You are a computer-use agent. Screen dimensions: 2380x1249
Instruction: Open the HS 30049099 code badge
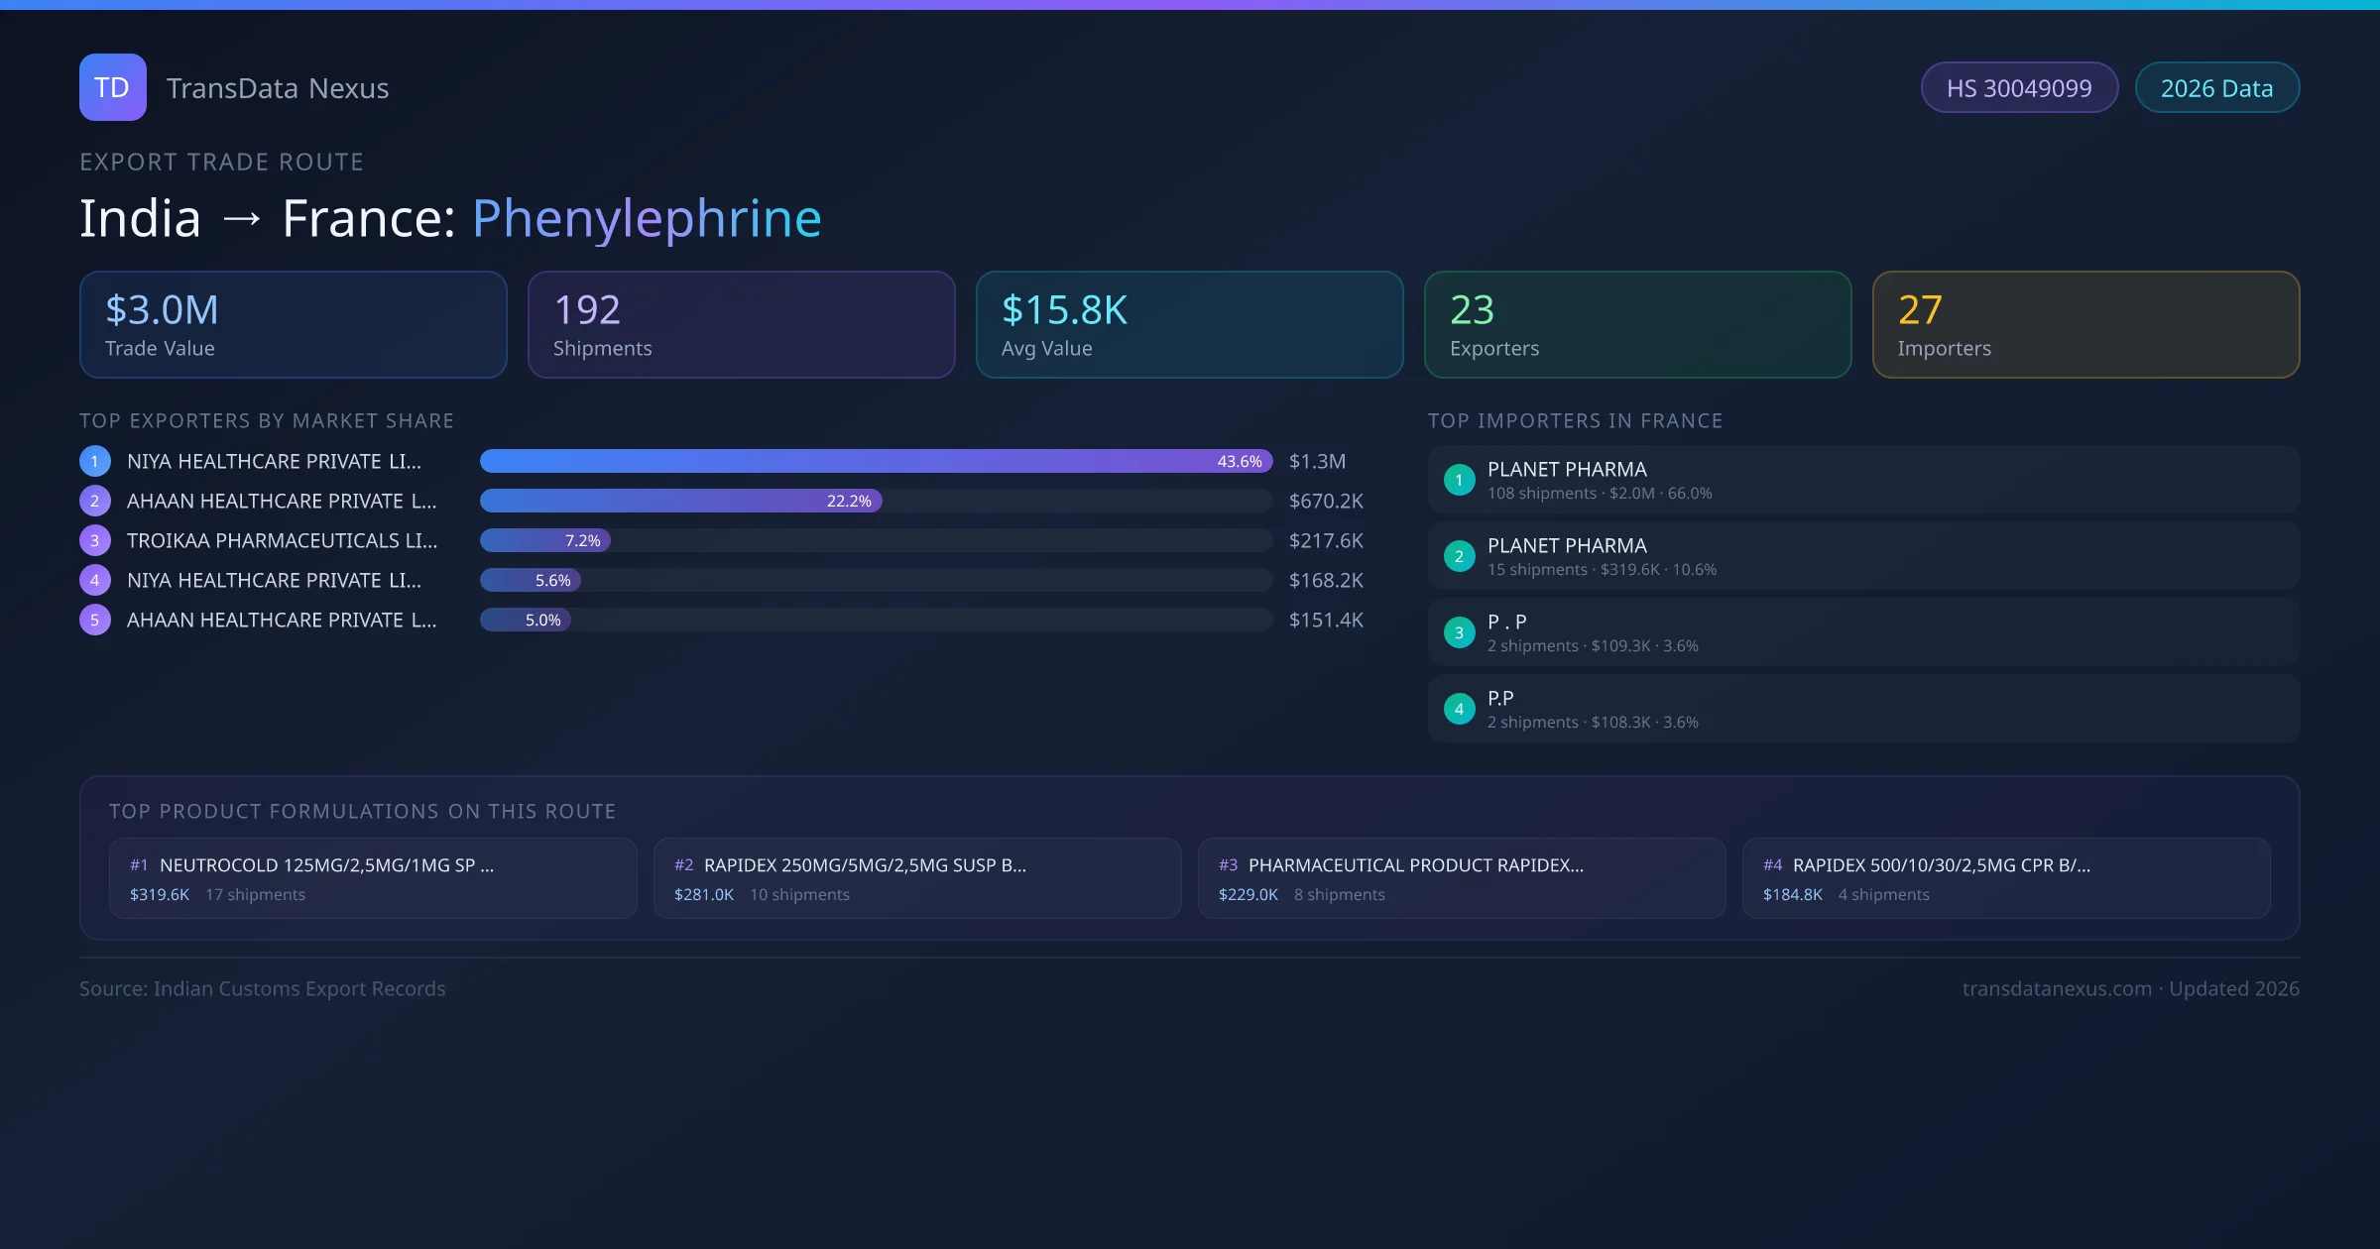coord(2019,87)
